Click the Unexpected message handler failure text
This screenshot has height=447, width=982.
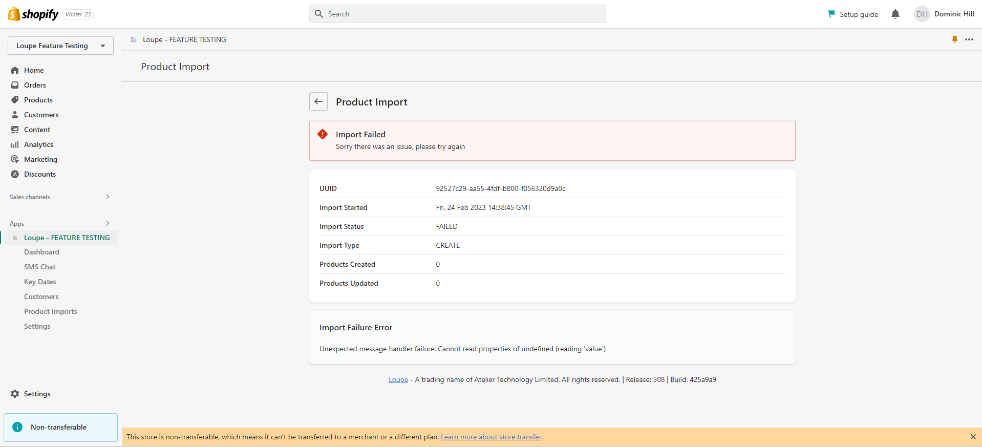(x=462, y=349)
